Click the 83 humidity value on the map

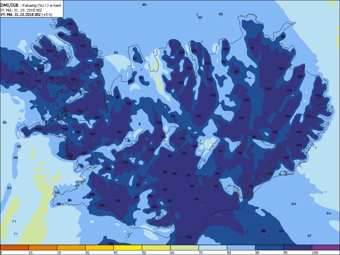pos(9,188)
